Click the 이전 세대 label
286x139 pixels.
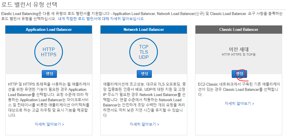click(239, 49)
